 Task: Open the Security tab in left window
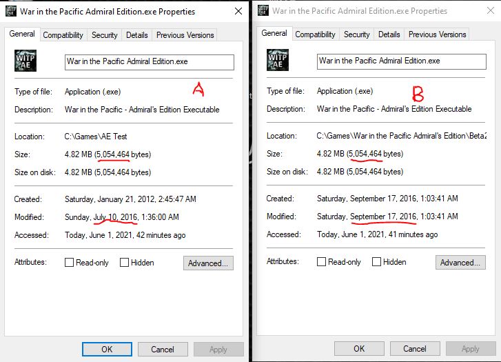click(105, 35)
